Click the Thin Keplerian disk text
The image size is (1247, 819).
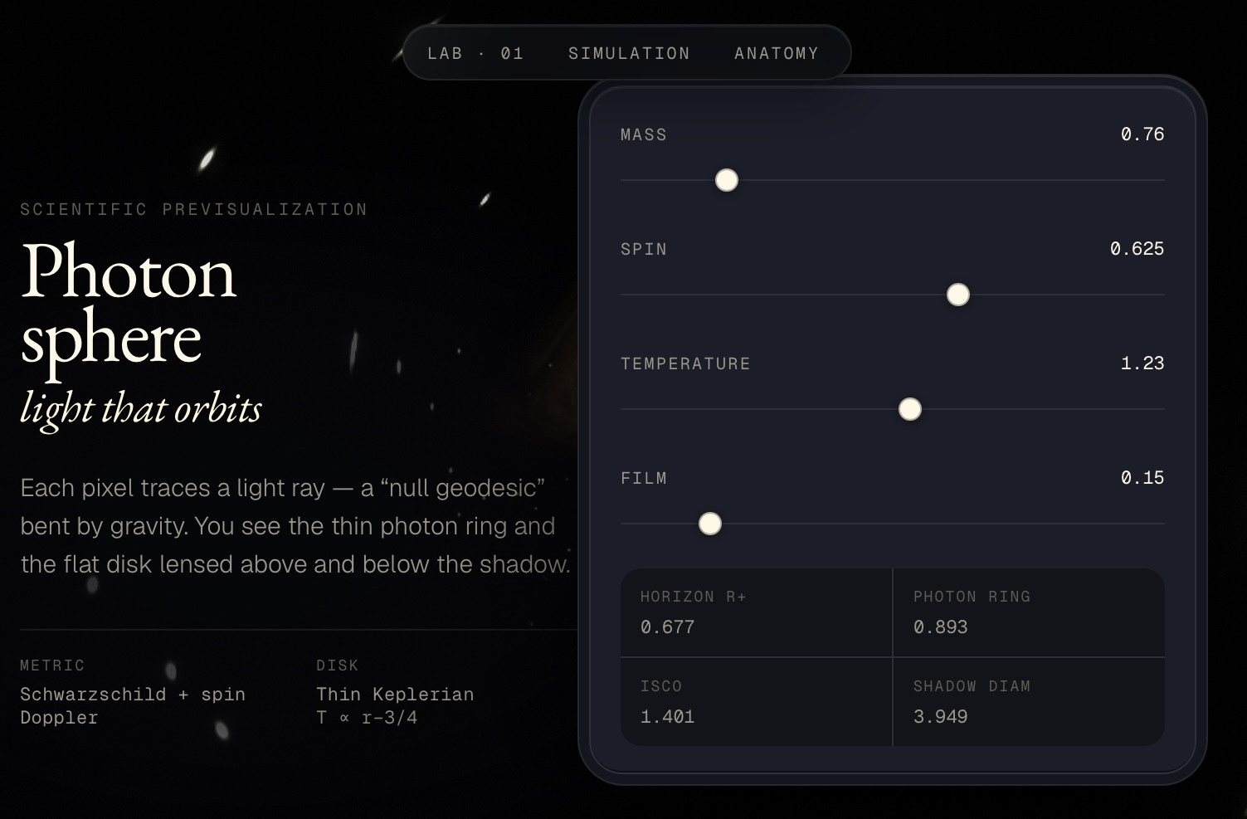(x=395, y=695)
